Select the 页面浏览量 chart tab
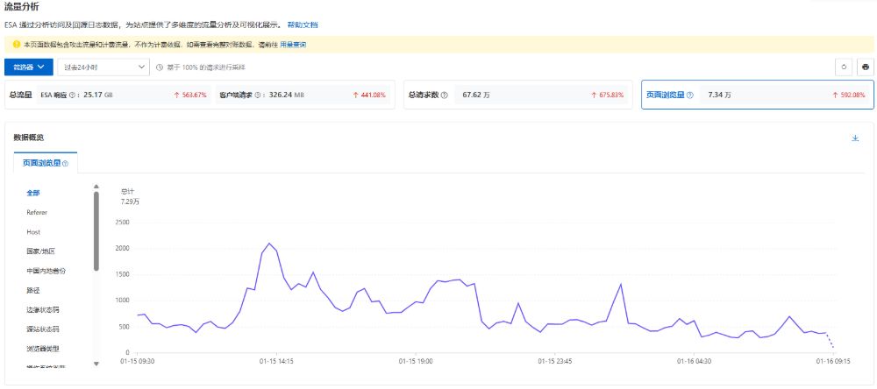This screenshot has height=389, width=877. tap(45, 163)
